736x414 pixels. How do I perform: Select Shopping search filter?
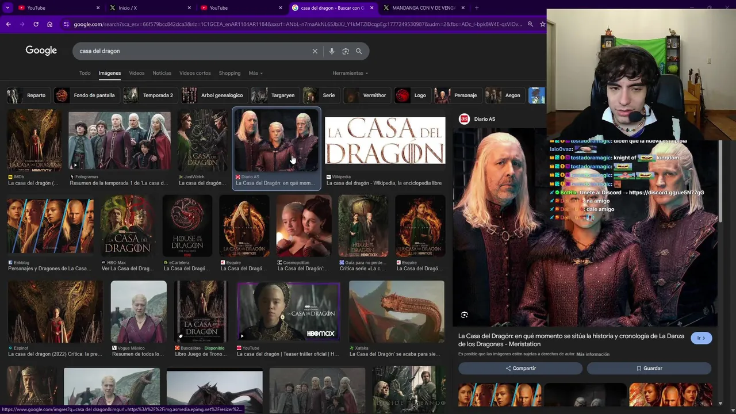point(229,73)
